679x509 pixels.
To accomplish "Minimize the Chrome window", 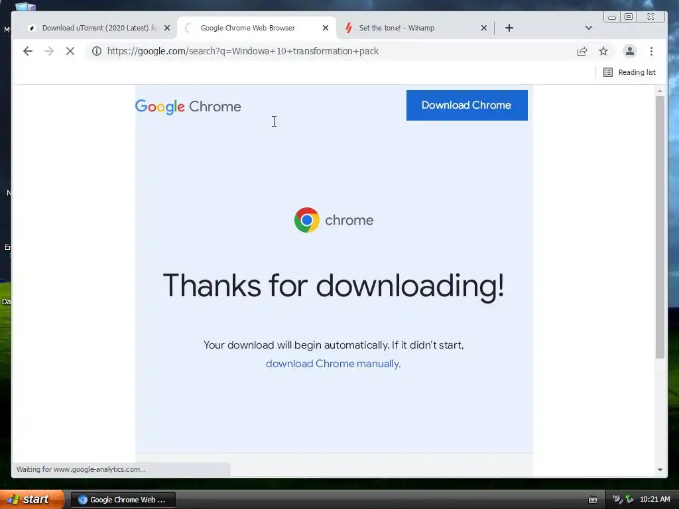I will pyautogui.click(x=612, y=17).
